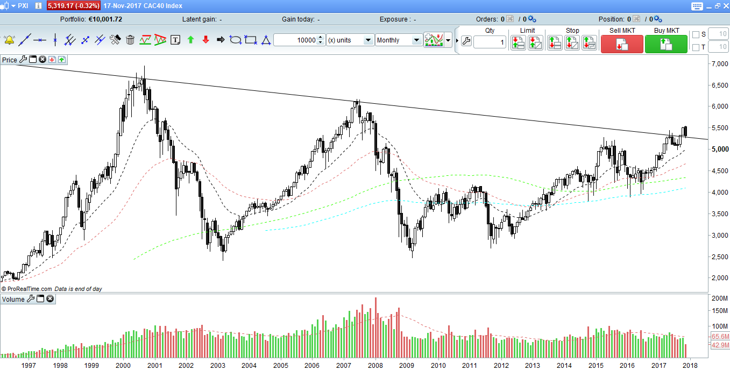Click the Sell MKT button
Viewport: 730px width, 370px height.
point(622,44)
